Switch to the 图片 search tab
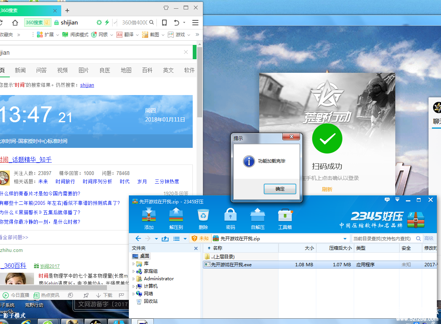This screenshot has height=324, width=441. click(x=84, y=70)
